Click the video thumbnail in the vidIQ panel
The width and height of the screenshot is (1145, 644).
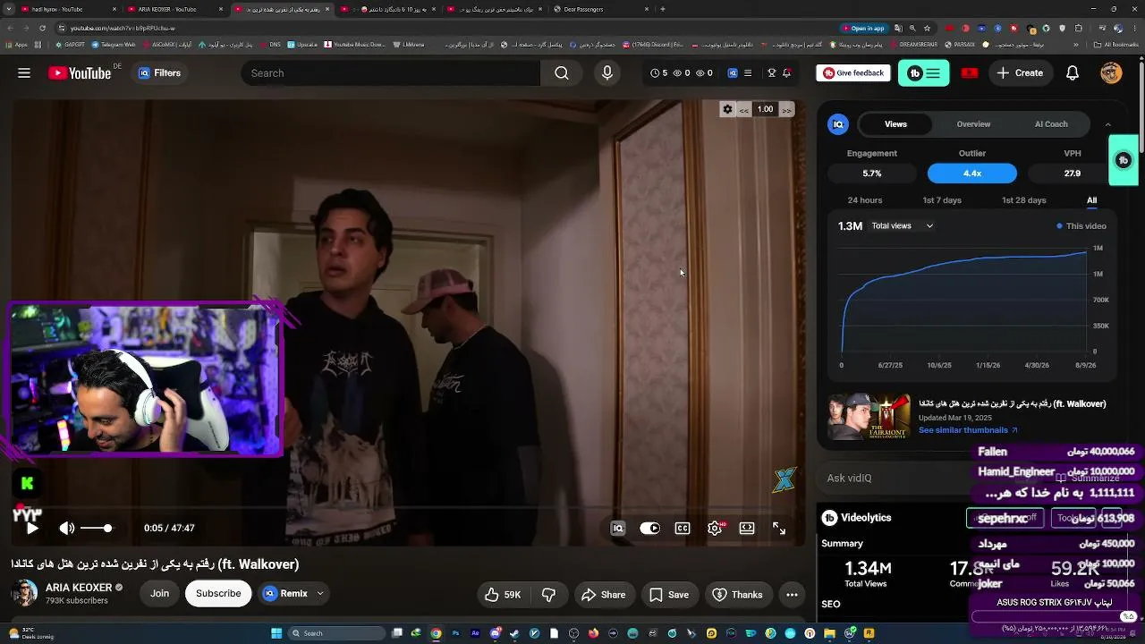point(869,417)
